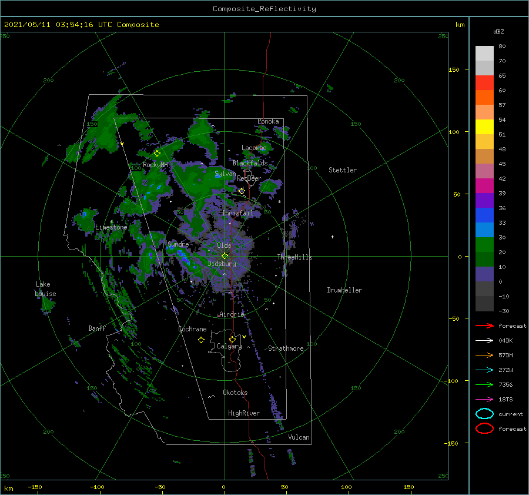Select the green 7356 arrow icon
The width and height of the screenshot is (529, 495).
point(484,384)
